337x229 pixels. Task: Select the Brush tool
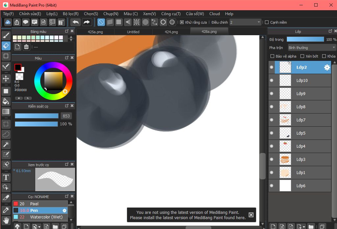click(x=6, y=35)
